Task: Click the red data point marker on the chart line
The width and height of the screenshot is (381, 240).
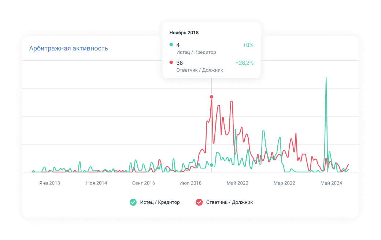Action: [x=211, y=97]
